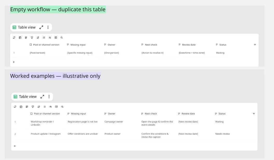
Task: Open three-dot menu of Empty workflow Table view
Action: pos(48,27)
